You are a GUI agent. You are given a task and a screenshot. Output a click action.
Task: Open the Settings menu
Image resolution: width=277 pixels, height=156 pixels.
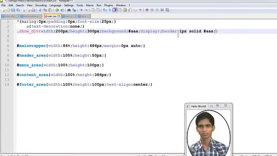[69, 5]
